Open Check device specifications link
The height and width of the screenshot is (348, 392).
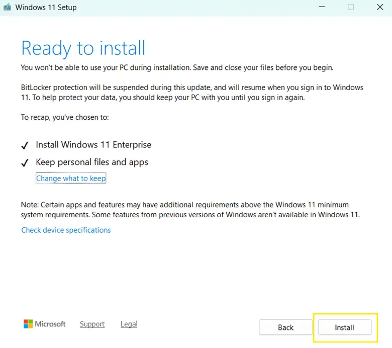click(66, 230)
